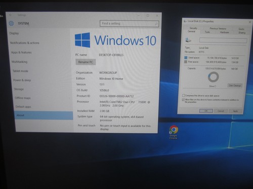Enable Compress this drive to save disk space
253x189 pixels.
pyautogui.click(x=183, y=95)
